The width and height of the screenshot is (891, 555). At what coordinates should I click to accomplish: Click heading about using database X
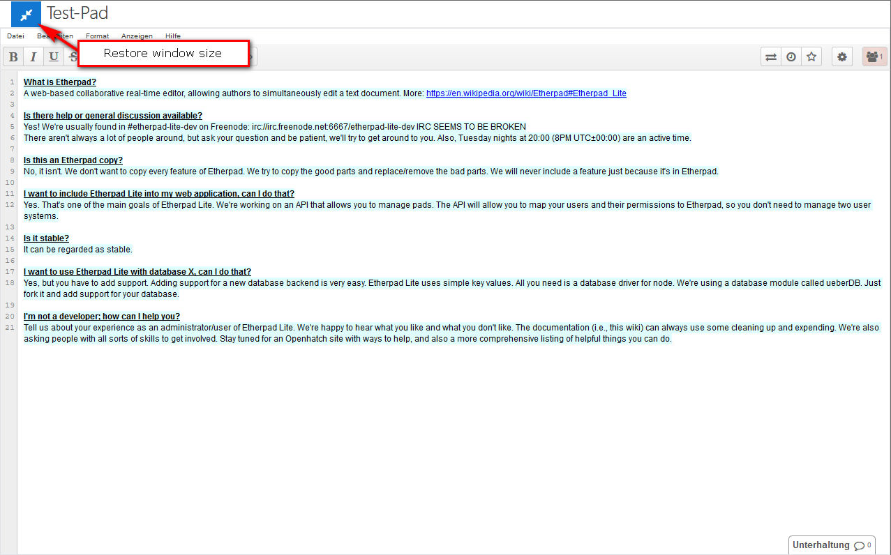(137, 272)
